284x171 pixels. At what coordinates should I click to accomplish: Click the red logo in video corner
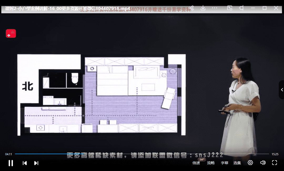(x=11, y=34)
